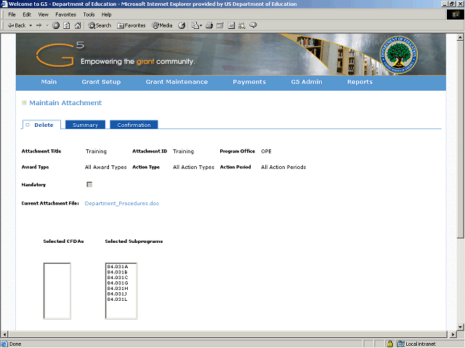Screen dimensions: 465x348
Task: Select 84.031C in Selected Subprograms
Action: click(118, 278)
